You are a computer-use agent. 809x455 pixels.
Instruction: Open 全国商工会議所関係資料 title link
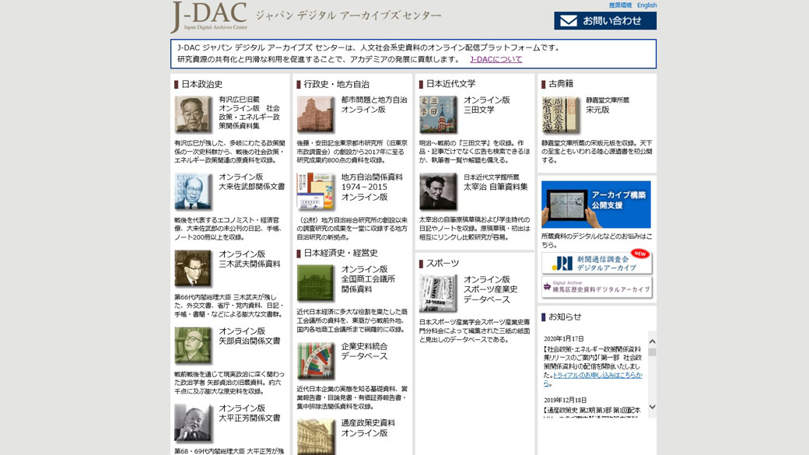368,279
